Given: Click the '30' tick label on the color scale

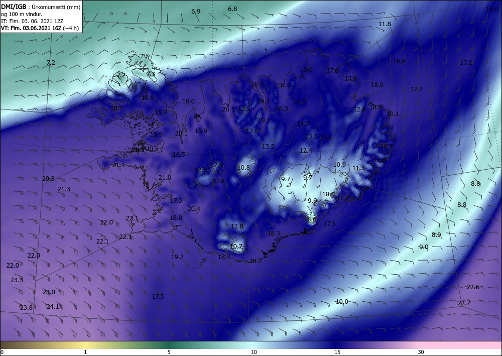Looking at the screenshot, I should point(421,352).
